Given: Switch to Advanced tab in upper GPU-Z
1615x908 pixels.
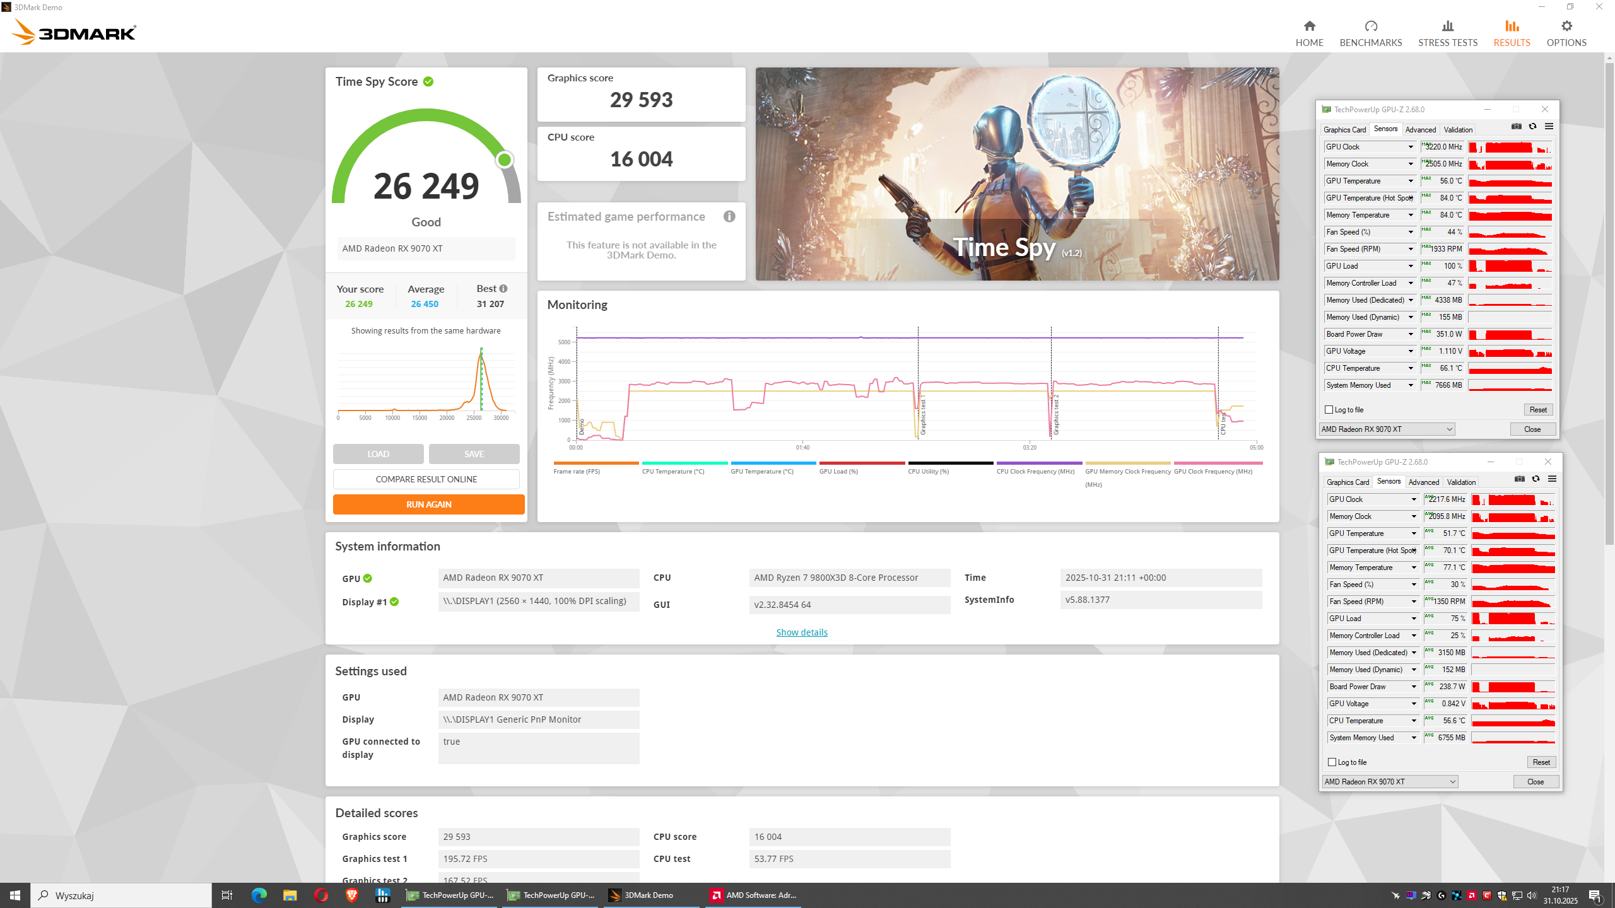Looking at the screenshot, I should 1420,130.
